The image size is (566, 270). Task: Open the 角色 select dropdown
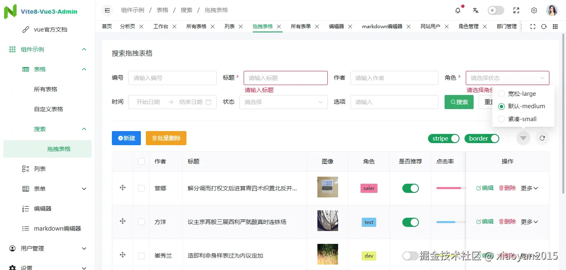click(508, 78)
